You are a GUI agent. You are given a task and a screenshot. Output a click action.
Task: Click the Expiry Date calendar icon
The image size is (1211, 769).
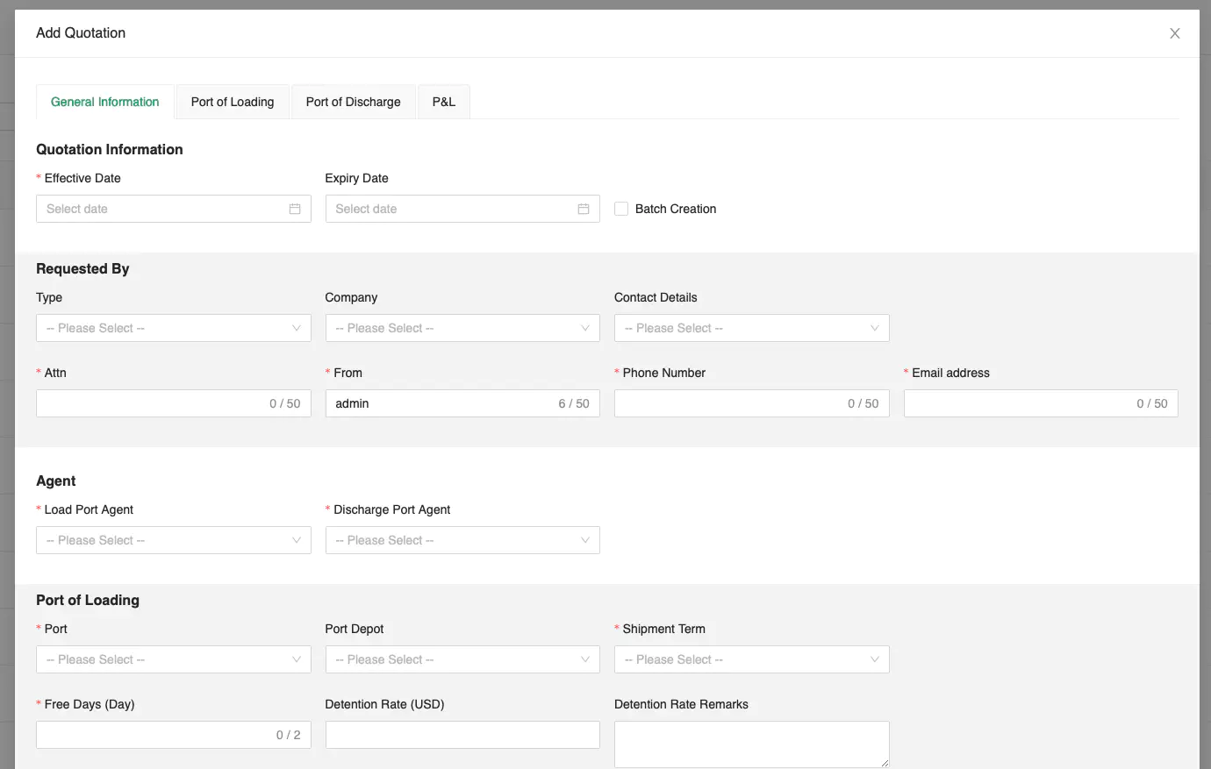[584, 209]
